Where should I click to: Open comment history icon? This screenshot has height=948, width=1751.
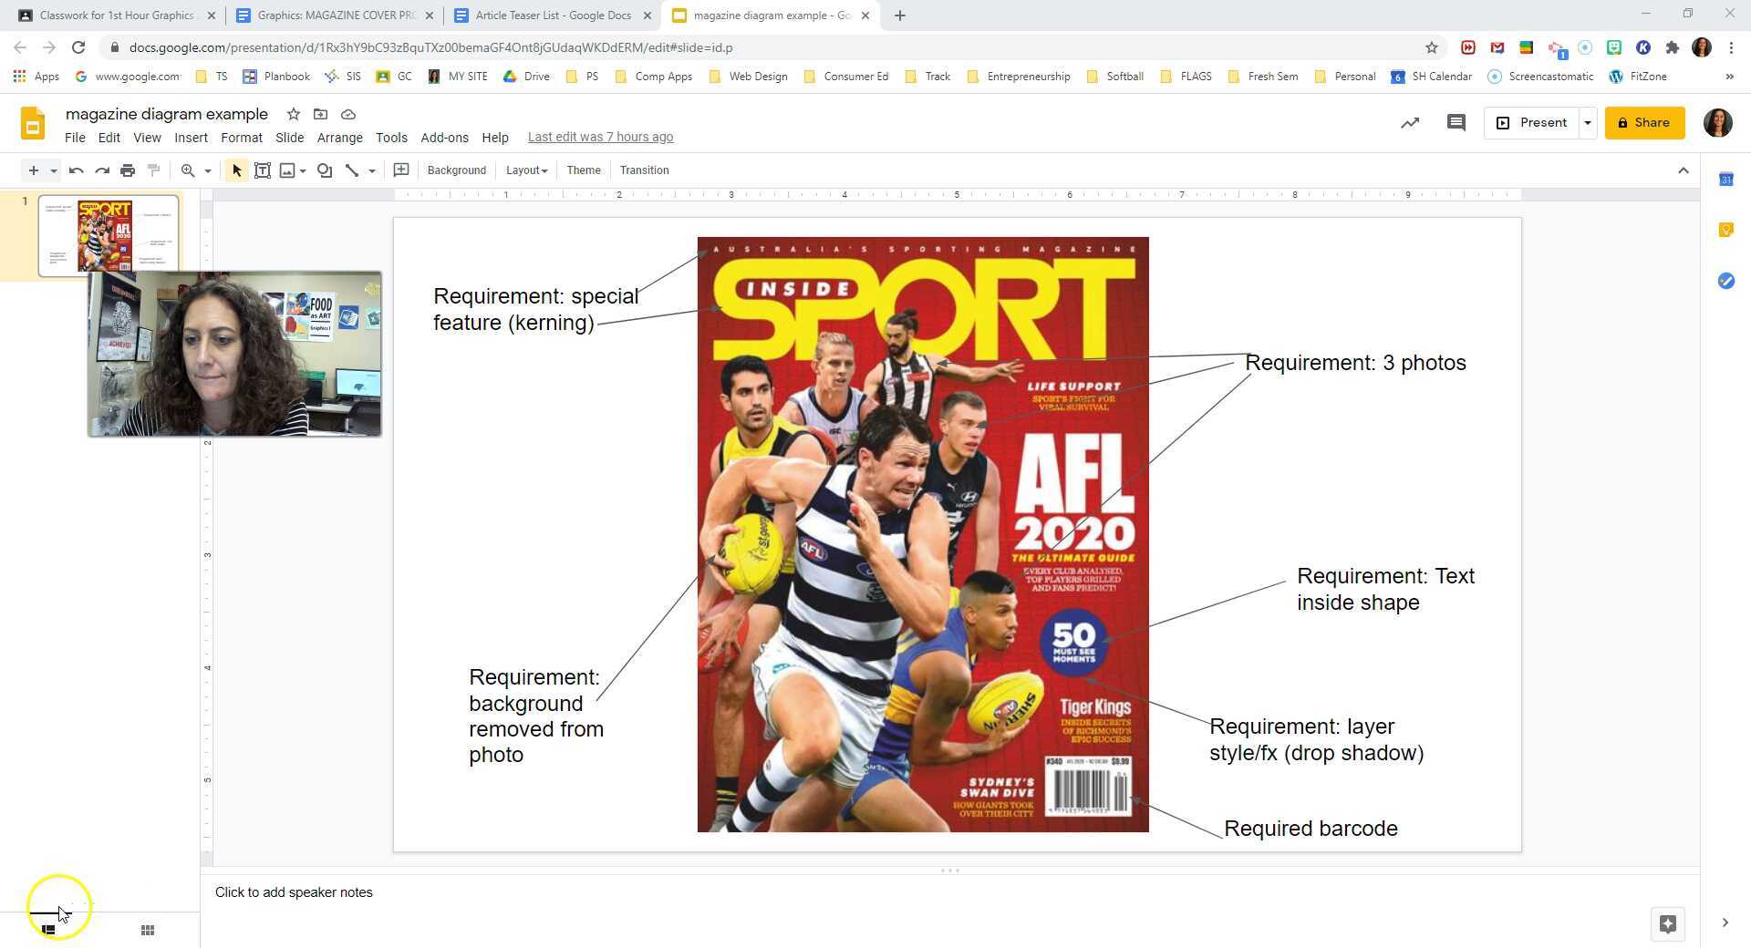tap(1456, 123)
